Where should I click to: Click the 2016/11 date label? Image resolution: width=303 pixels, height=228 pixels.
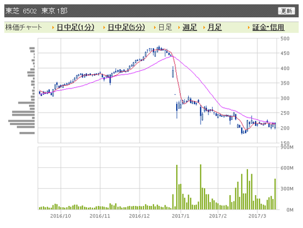[100, 216]
